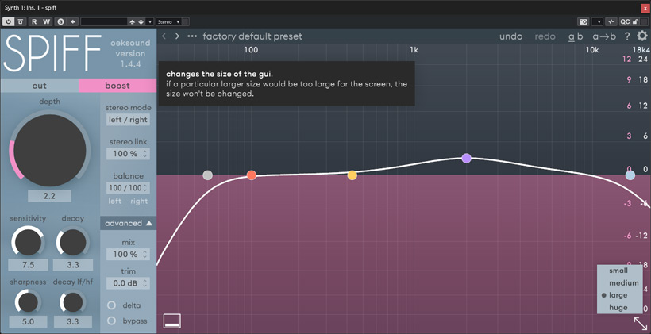Click the sensitivity value 7.5
Image resolution: width=651 pixels, height=334 pixels.
point(29,265)
